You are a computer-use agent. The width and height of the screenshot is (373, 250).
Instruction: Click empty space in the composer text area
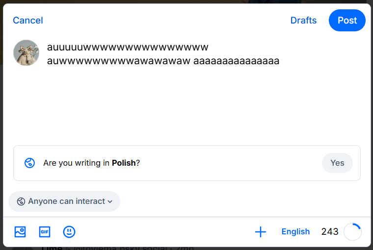(x=196, y=108)
